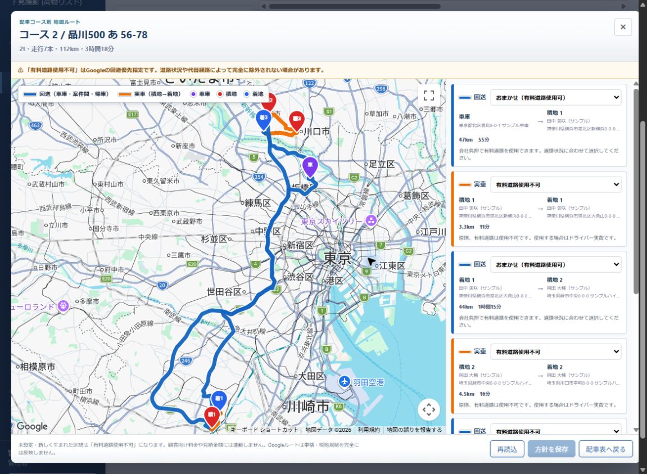Click the route 122 shield
This screenshot has height=474, width=647.
[x=310, y=83]
